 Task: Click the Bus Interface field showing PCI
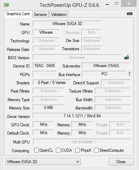[105, 74]
